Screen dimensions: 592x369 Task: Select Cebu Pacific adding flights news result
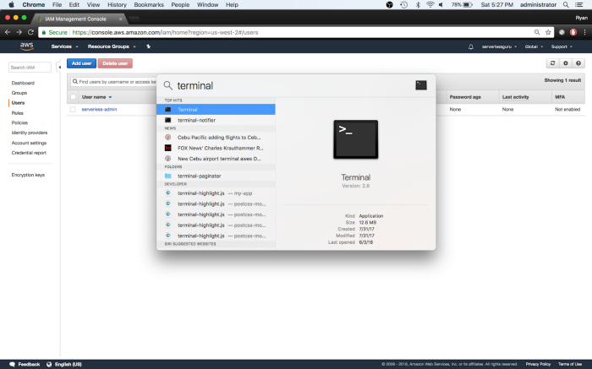click(216, 137)
